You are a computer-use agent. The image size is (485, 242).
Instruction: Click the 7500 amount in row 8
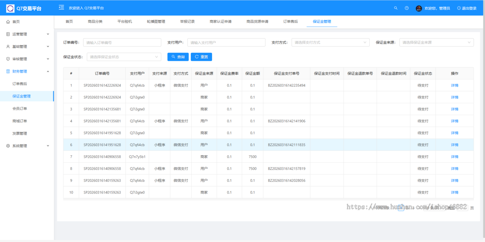253,169
